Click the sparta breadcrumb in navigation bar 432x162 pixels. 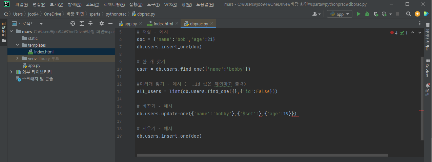[95, 14]
